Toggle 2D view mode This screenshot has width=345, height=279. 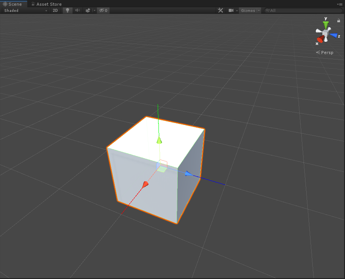click(x=55, y=11)
